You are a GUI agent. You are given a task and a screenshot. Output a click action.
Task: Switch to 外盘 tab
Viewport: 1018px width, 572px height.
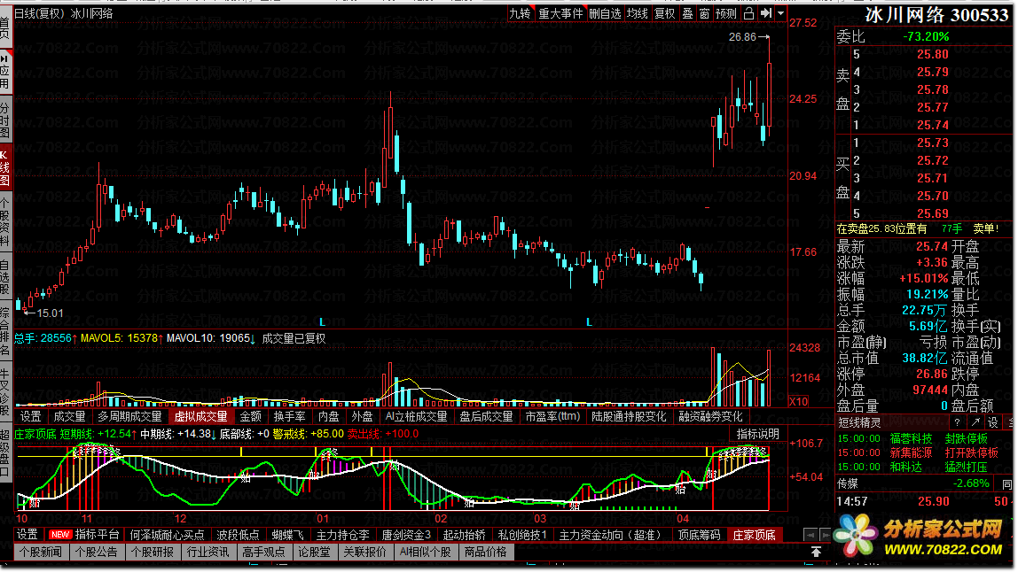point(362,416)
